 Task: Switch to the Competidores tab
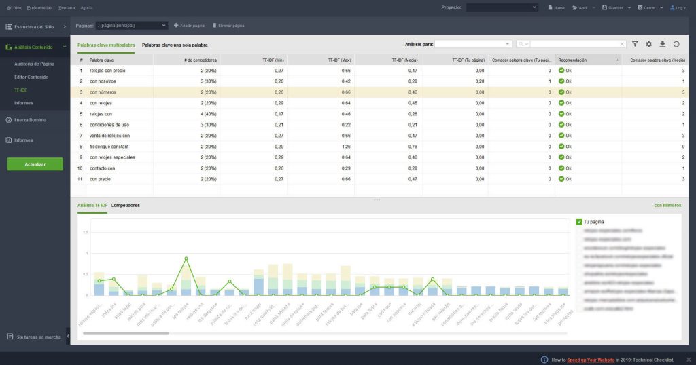tap(125, 206)
